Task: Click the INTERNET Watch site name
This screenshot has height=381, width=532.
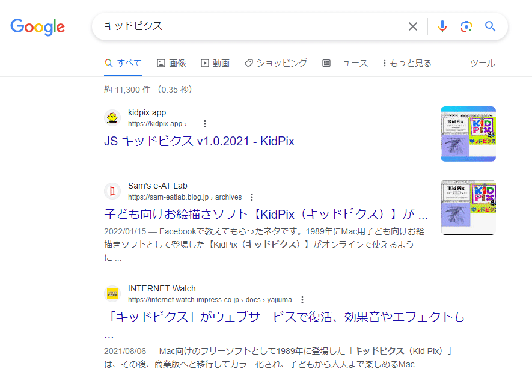Action: click(162, 288)
